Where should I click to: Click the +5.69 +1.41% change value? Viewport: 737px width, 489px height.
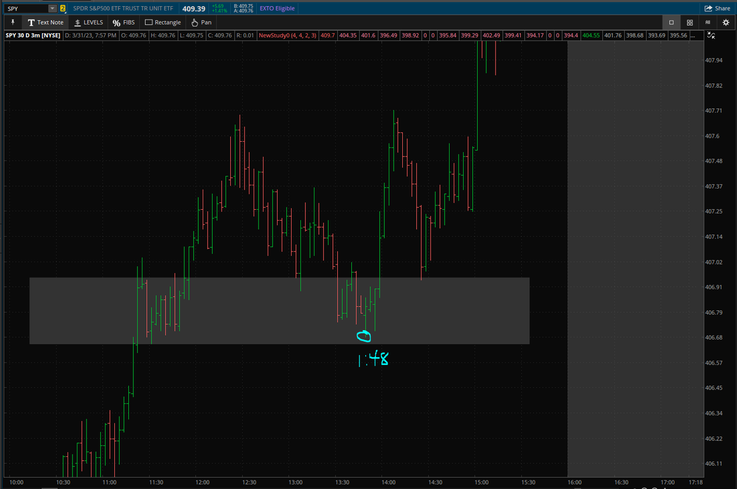(219, 9)
